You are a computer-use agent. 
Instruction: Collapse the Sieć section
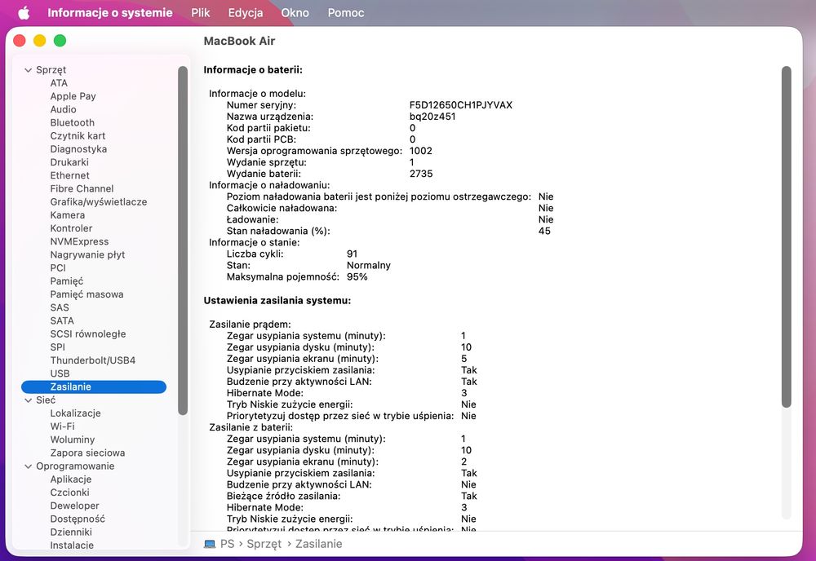[28, 400]
